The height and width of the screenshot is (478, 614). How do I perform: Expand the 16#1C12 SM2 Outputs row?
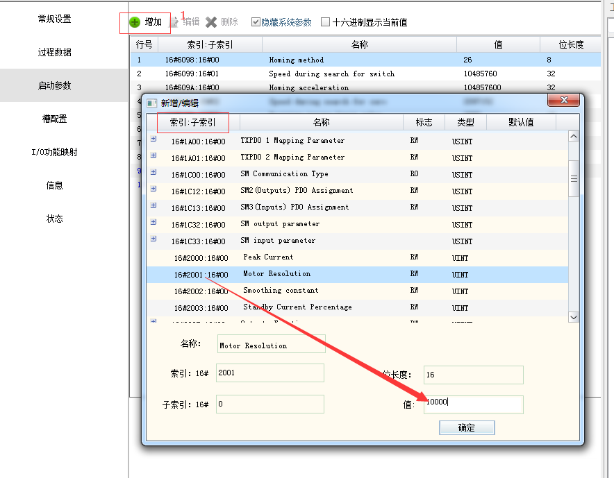click(x=153, y=189)
